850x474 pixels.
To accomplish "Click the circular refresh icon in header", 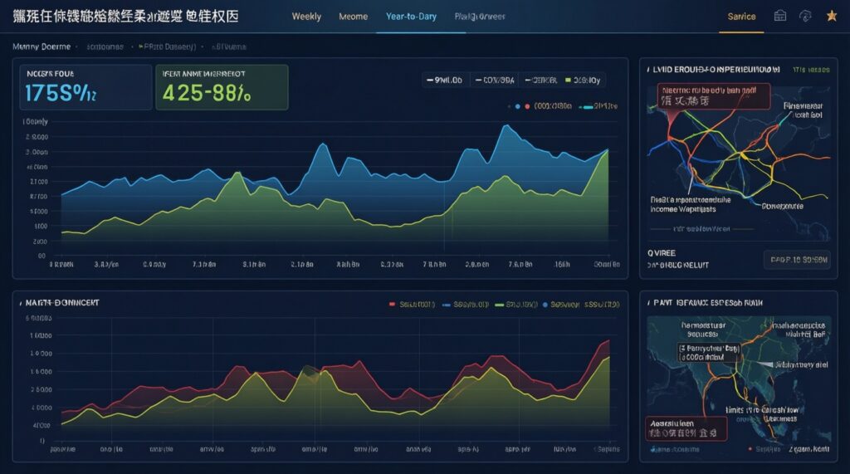I will [x=804, y=16].
